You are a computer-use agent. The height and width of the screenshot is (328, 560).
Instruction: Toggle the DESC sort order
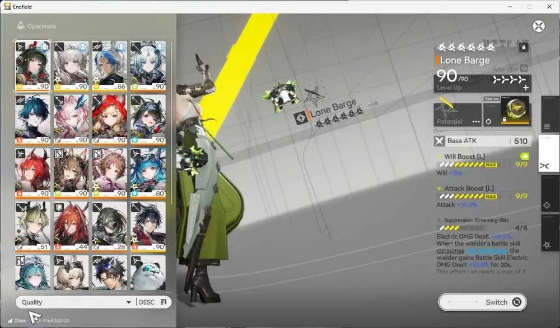[146, 302]
